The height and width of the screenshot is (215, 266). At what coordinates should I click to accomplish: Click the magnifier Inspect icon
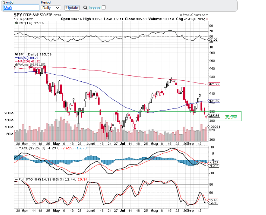click(x=85, y=8)
